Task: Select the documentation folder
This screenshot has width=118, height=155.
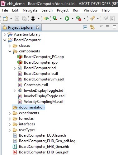Action: pyautogui.click(x=32, y=107)
